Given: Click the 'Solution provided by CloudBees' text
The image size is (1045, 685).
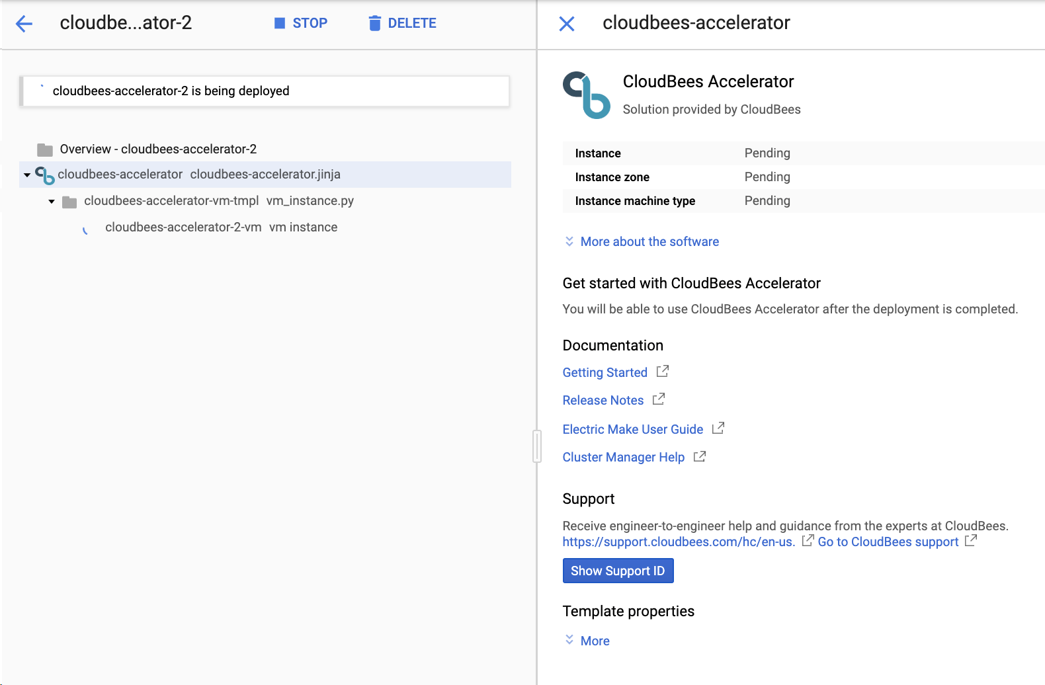Looking at the screenshot, I should [712, 109].
